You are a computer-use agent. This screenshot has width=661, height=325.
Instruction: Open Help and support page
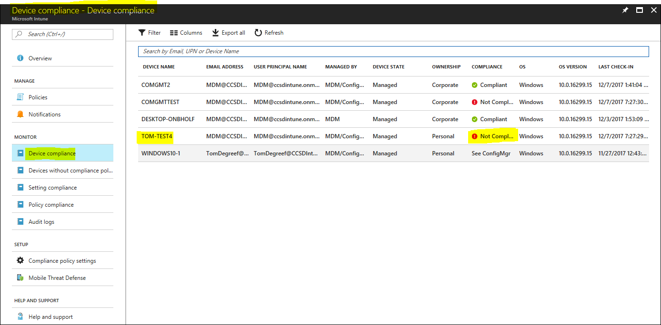tap(62, 316)
